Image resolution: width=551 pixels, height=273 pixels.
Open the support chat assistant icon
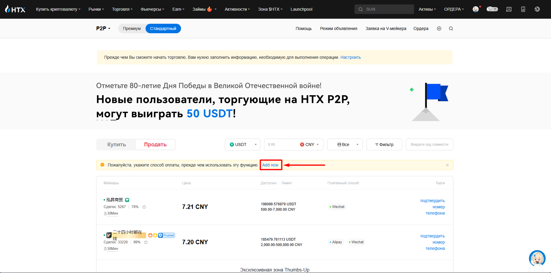pyautogui.click(x=537, y=258)
